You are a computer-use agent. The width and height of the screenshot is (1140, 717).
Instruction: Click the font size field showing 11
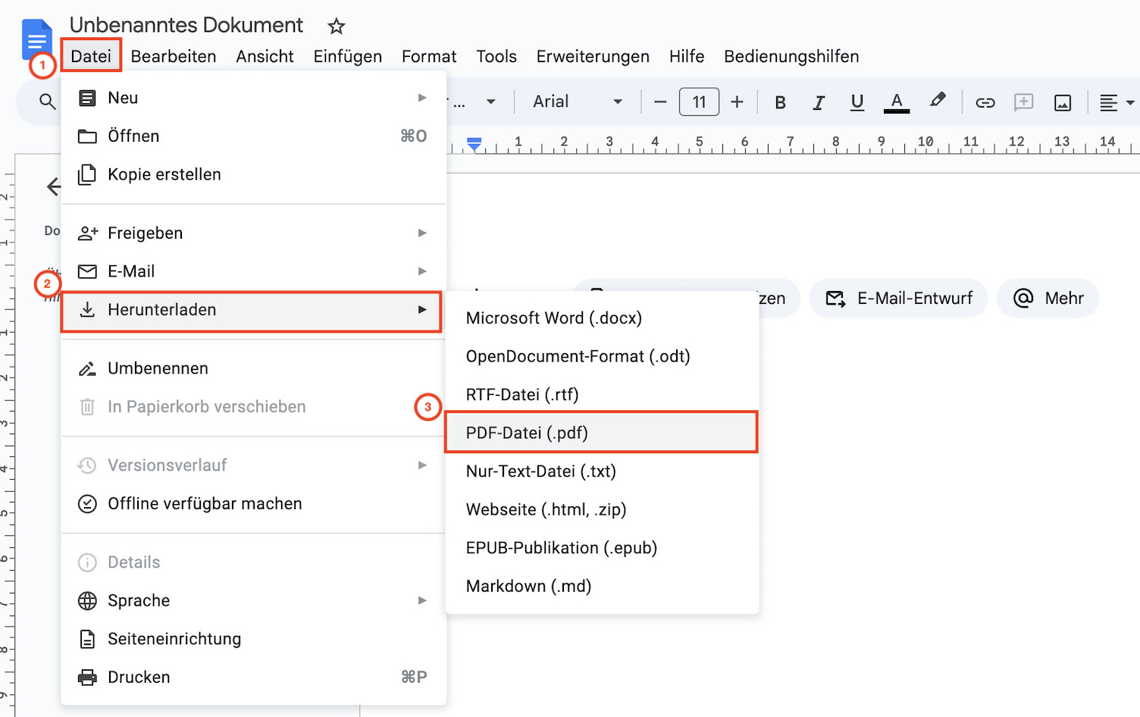pyautogui.click(x=699, y=101)
